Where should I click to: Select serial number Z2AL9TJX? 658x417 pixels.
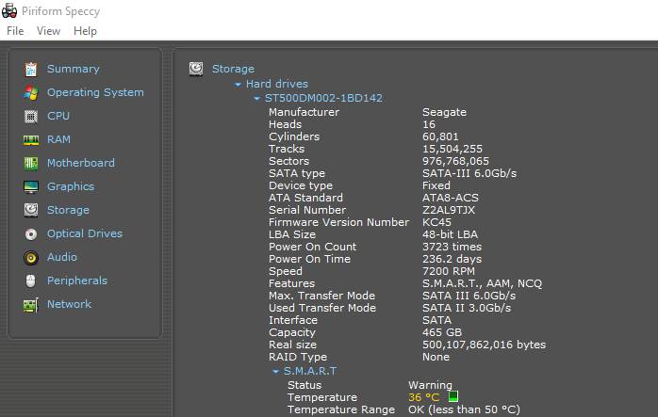point(449,210)
